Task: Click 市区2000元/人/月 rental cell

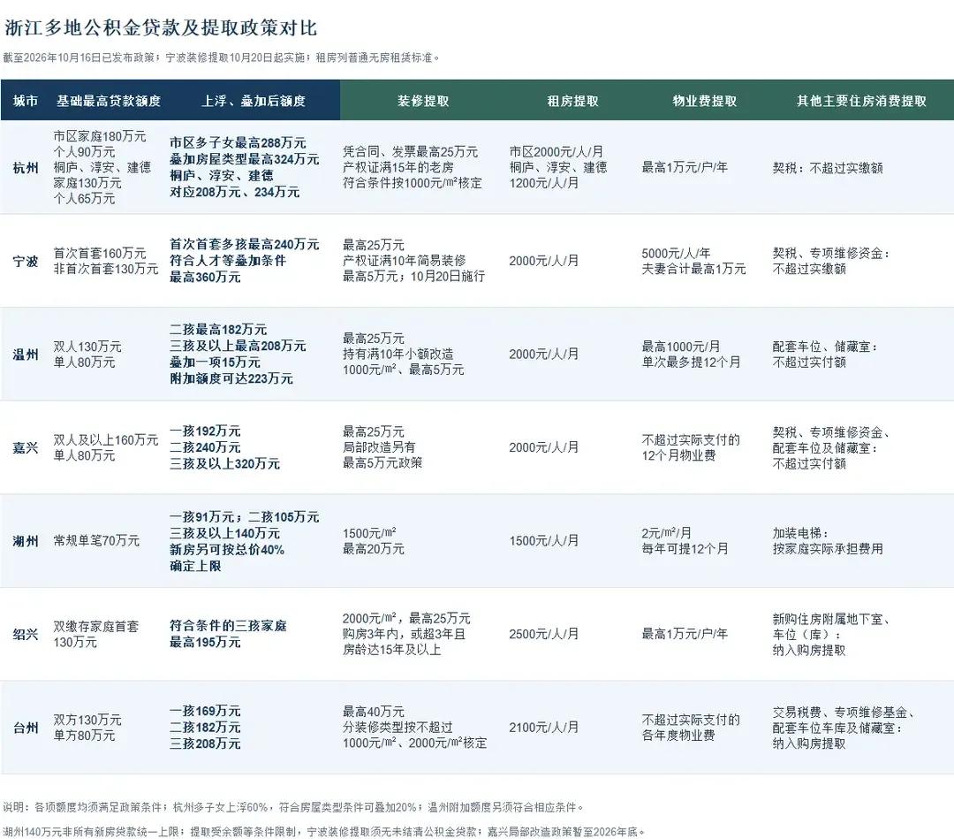Action: (556, 151)
